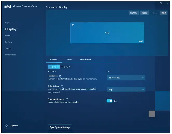Viewport: 172px width, 134px height.
Task: Click the Updates label in the sidebar
Action: click(15, 126)
